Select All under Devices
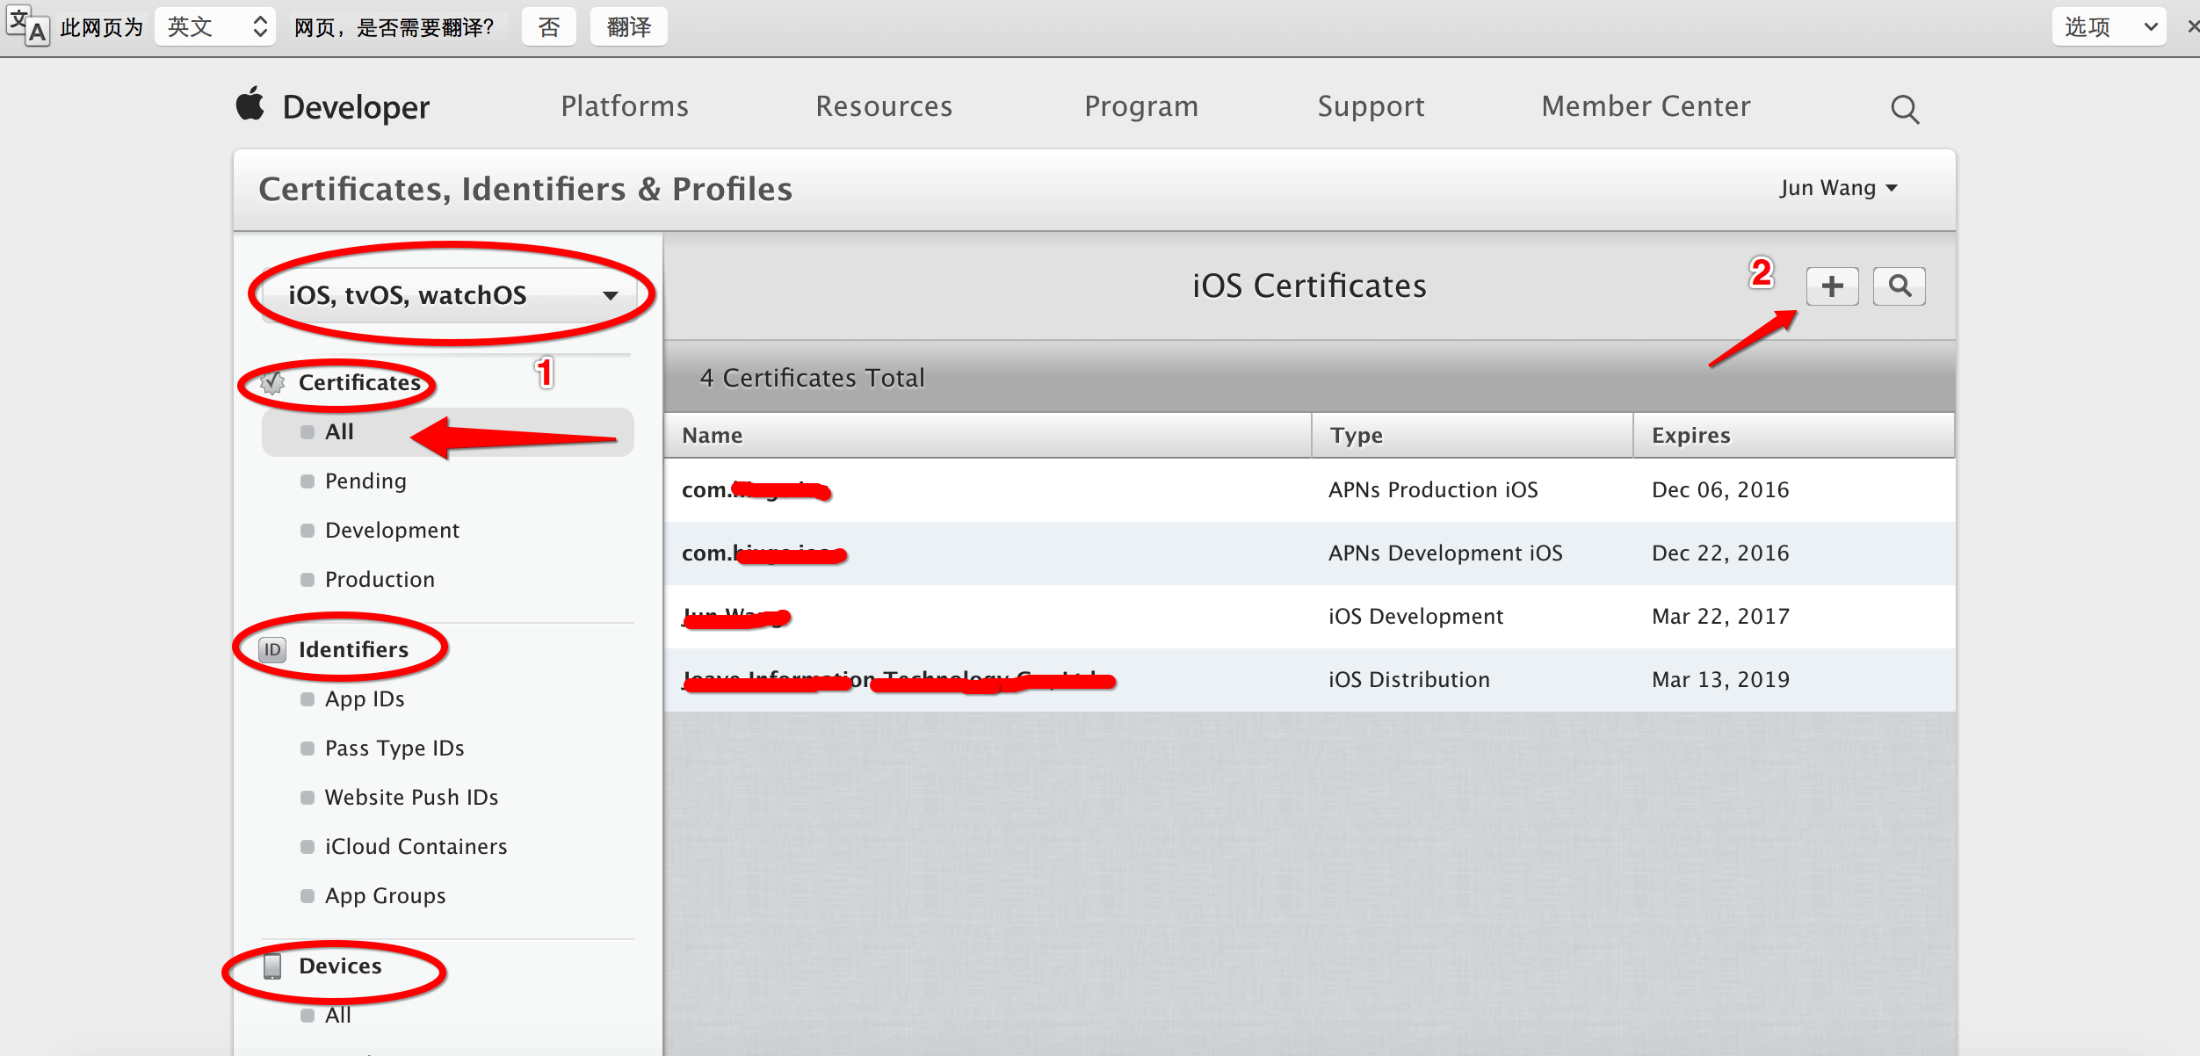Viewport: 2200px width, 1056px height. click(337, 1016)
